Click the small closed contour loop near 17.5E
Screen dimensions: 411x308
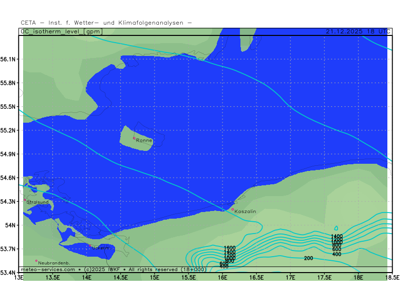point(336,228)
